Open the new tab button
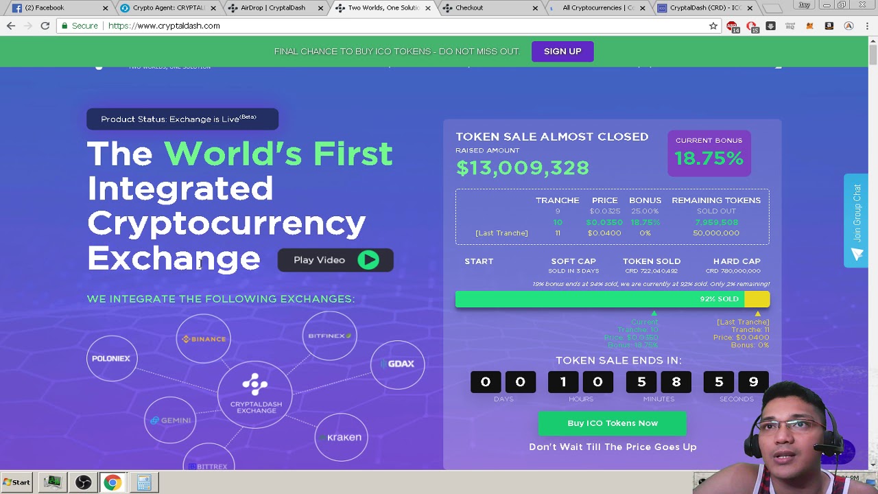 click(772, 8)
